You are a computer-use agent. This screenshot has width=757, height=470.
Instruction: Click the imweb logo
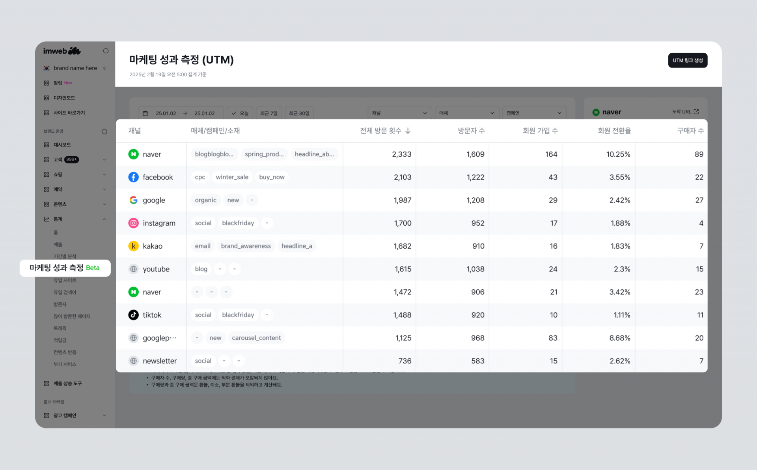point(62,51)
